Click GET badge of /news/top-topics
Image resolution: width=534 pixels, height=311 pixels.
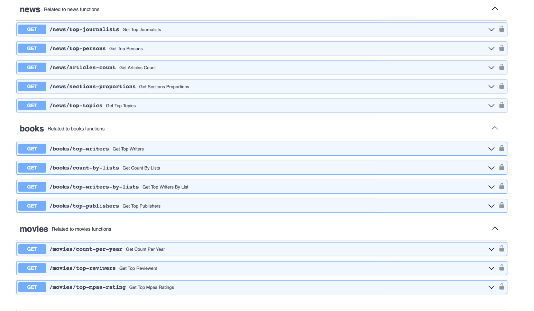click(32, 106)
